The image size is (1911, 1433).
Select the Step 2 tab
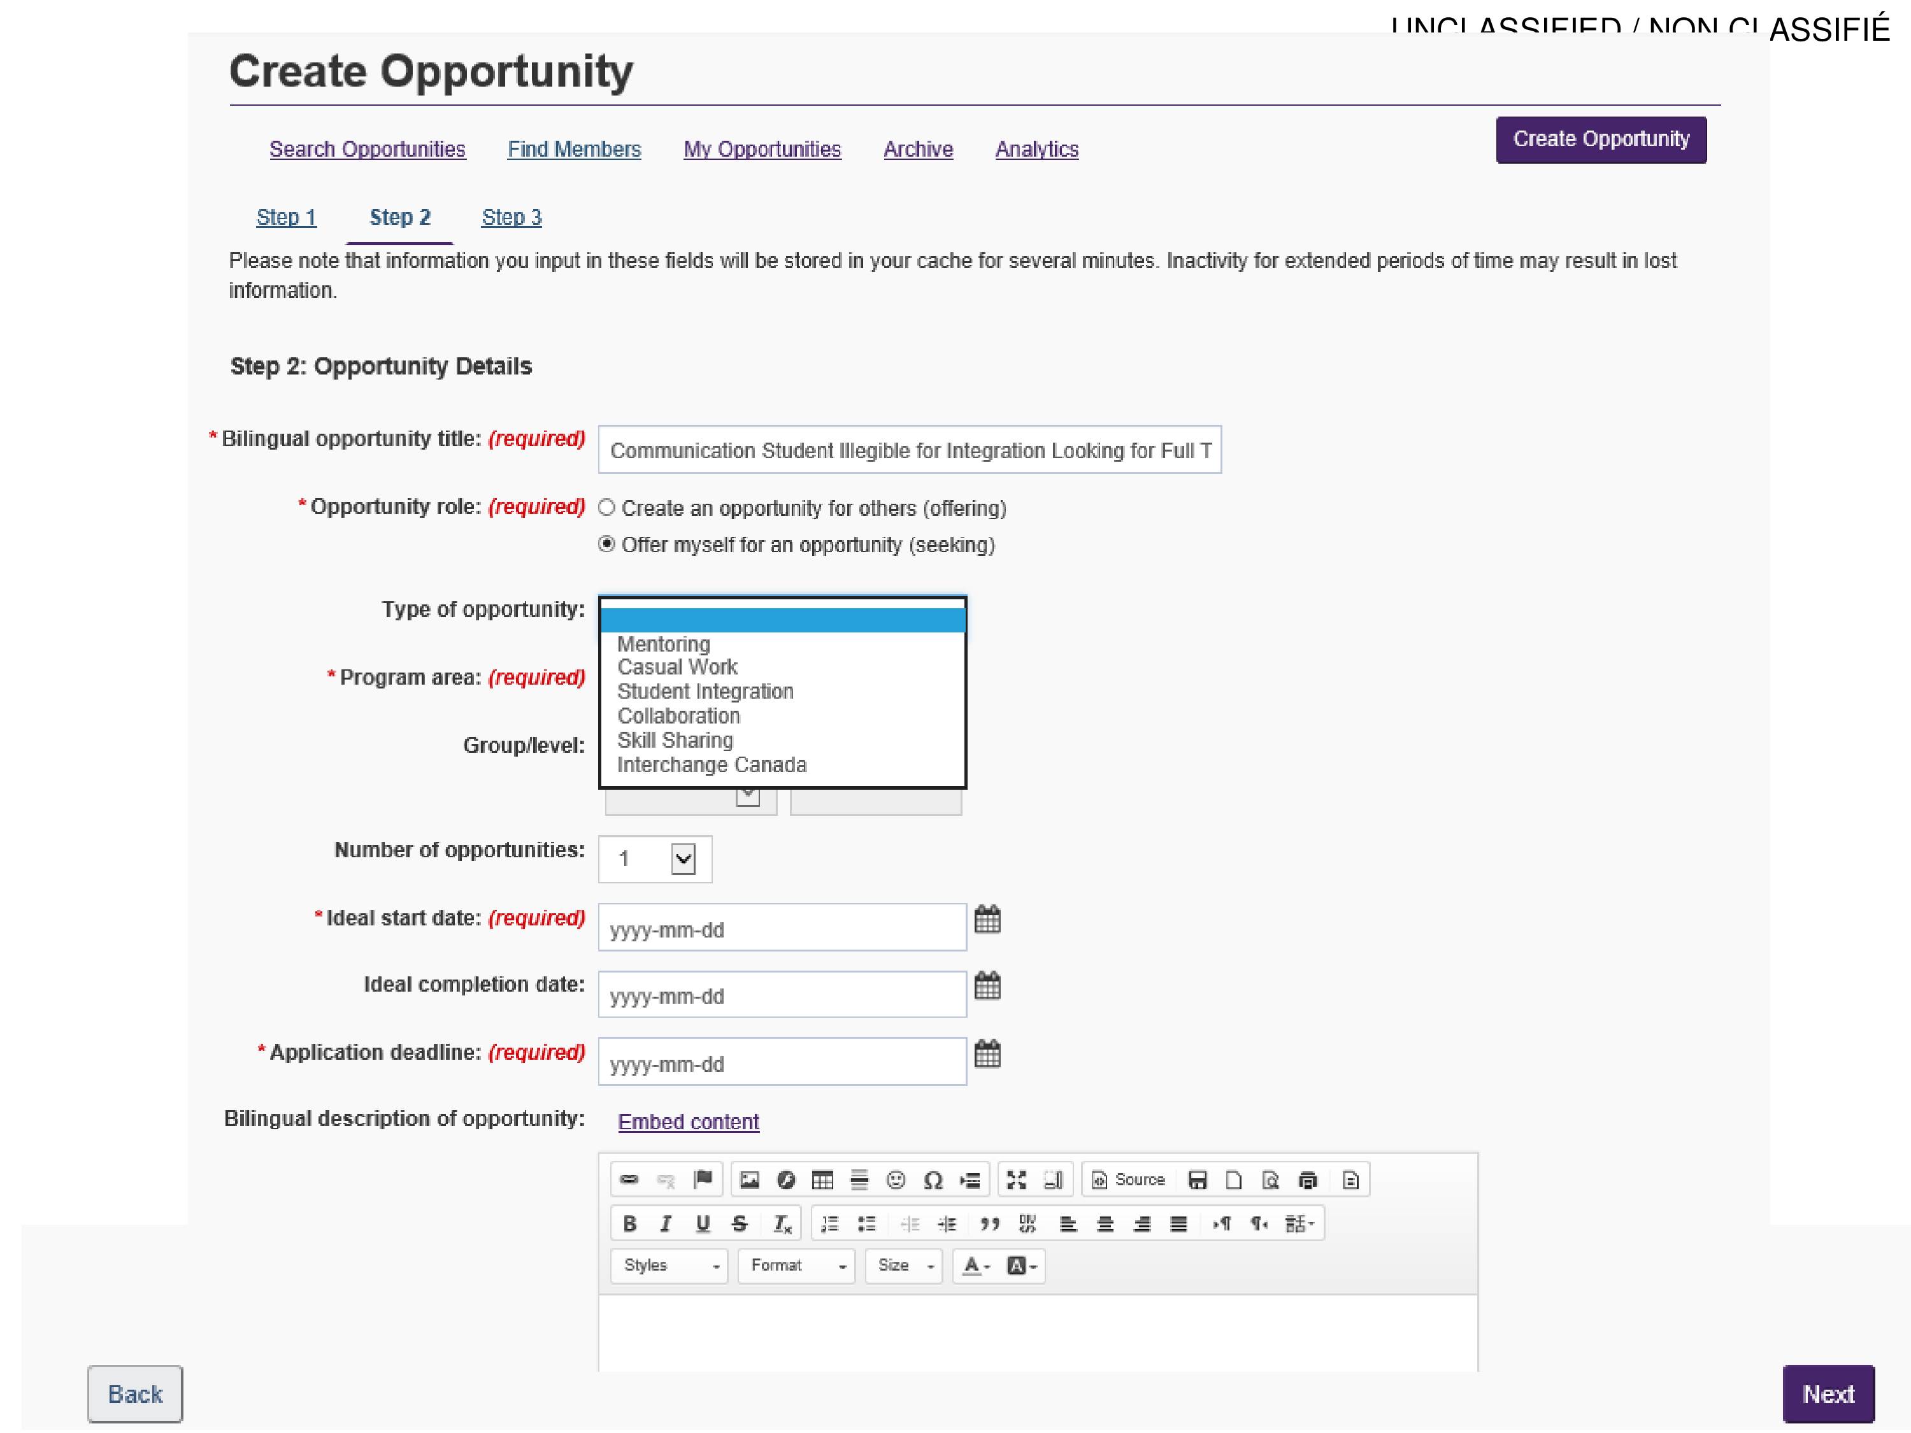400,218
